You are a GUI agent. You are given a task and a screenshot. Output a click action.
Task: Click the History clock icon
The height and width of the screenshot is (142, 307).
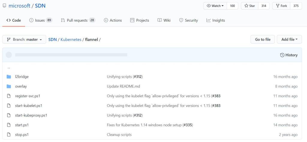pos(282,55)
